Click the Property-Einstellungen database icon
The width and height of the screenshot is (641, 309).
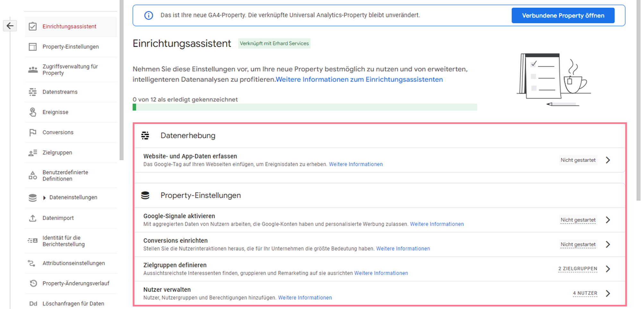pyautogui.click(x=145, y=195)
